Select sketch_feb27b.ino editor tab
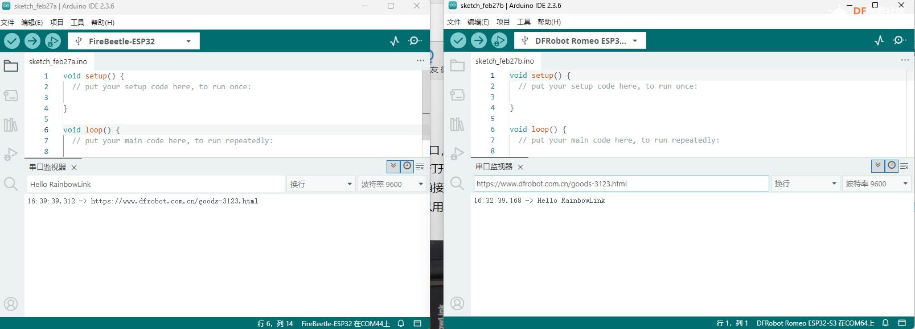Image resolution: width=915 pixels, height=329 pixels. coord(504,61)
